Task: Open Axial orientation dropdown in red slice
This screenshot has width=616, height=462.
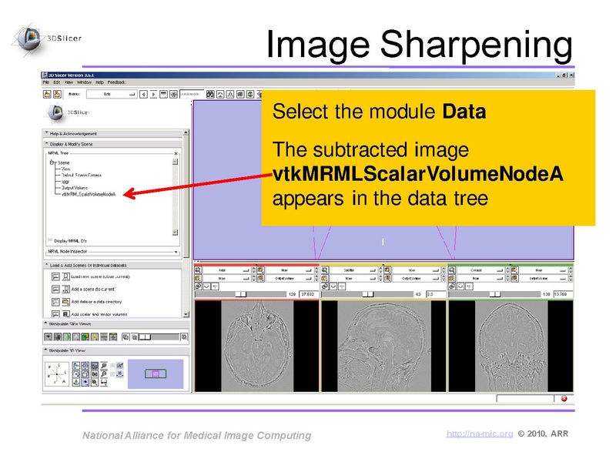Action: pyautogui.click(x=226, y=270)
